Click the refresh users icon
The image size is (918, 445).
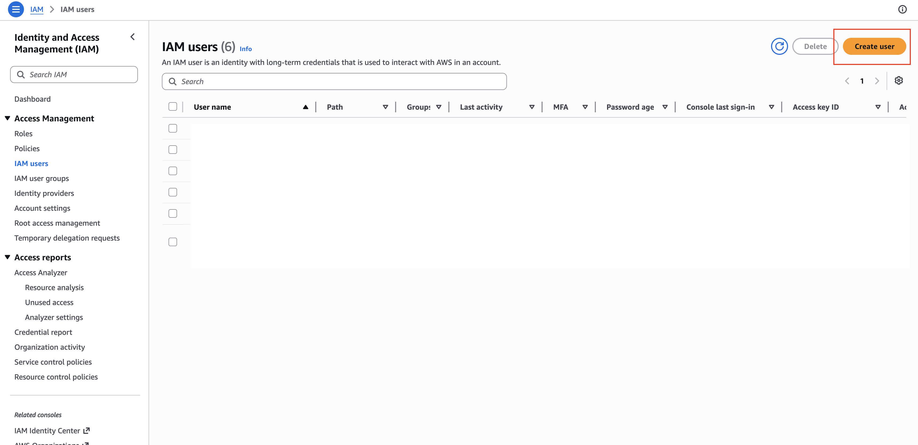coord(779,46)
